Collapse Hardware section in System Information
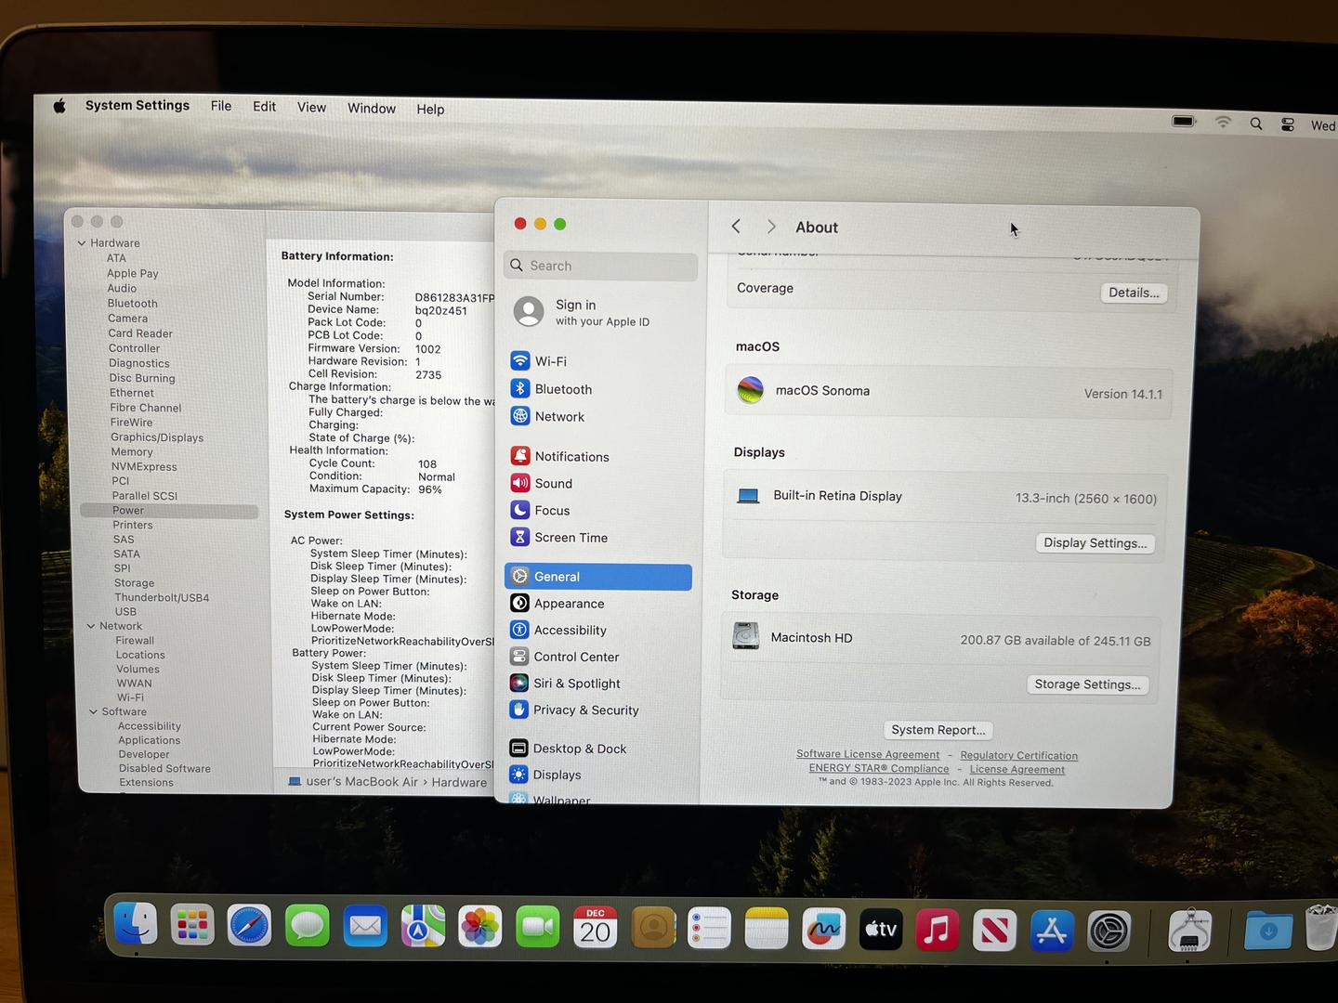The image size is (1338, 1003). click(82, 243)
